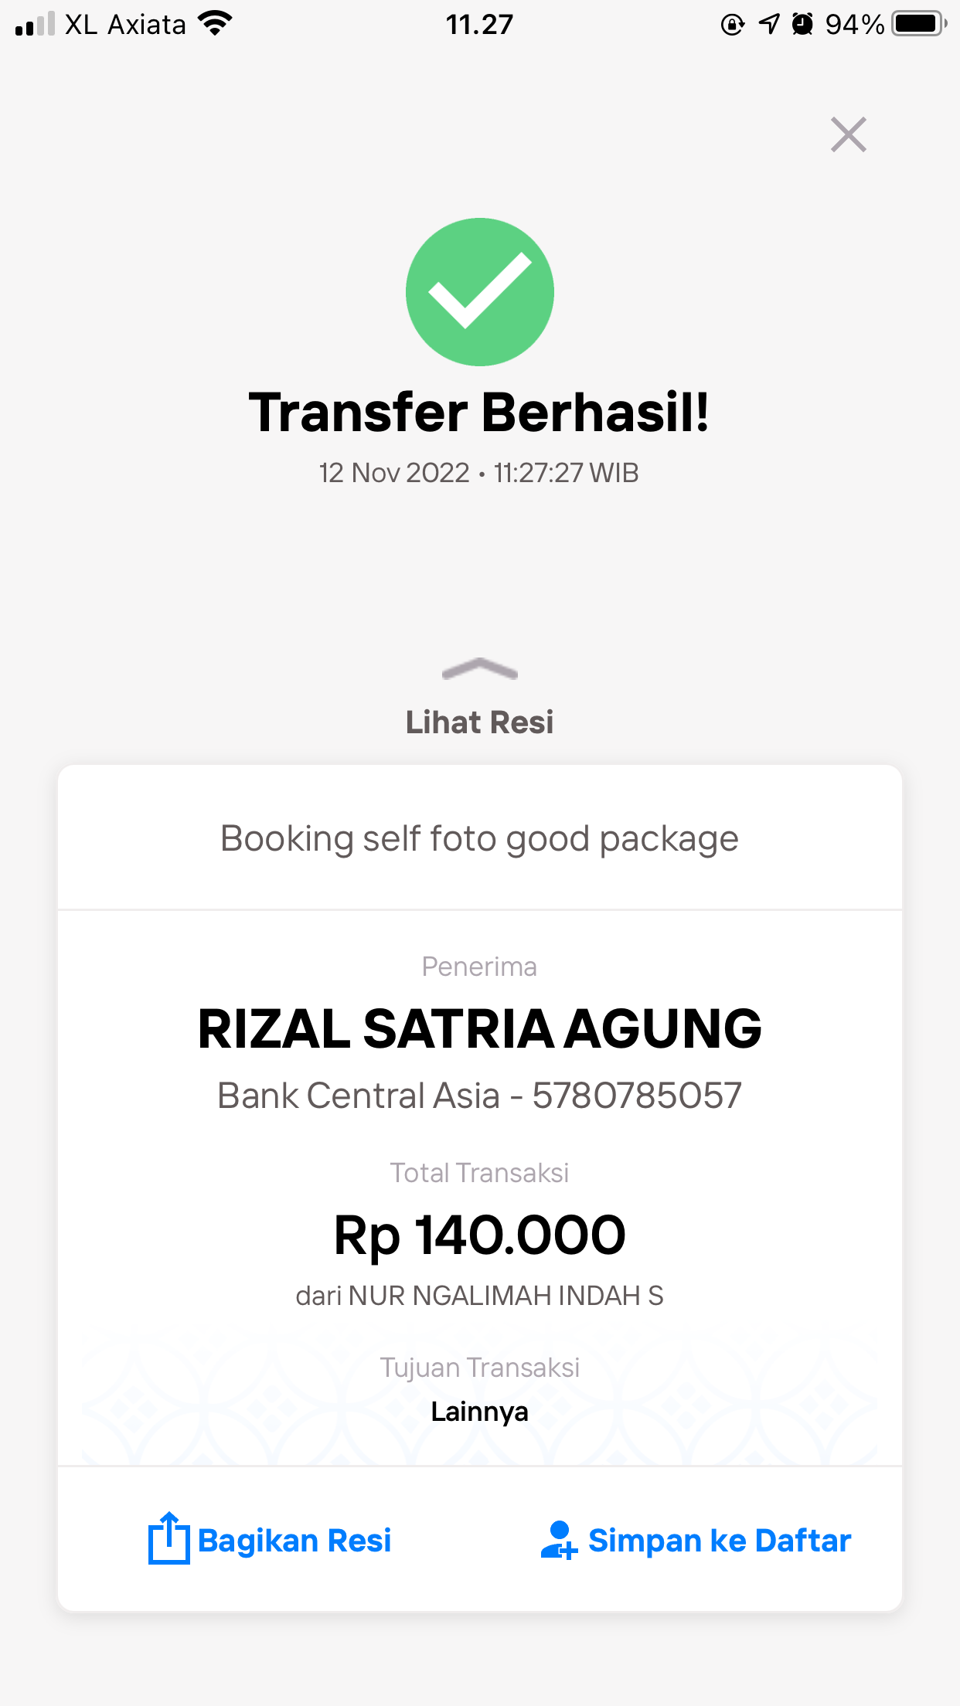Tap Bagikan Resi to share receipt

click(294, 1541)
